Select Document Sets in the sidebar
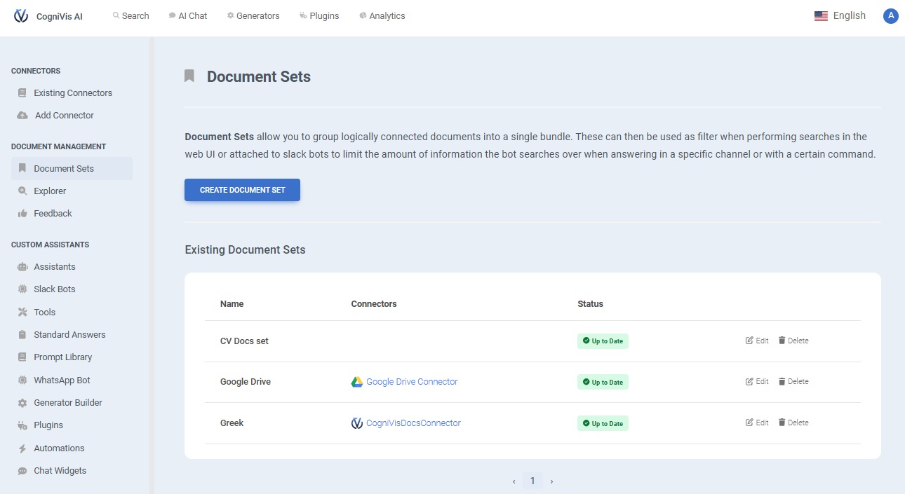 (x=72, y=168)
